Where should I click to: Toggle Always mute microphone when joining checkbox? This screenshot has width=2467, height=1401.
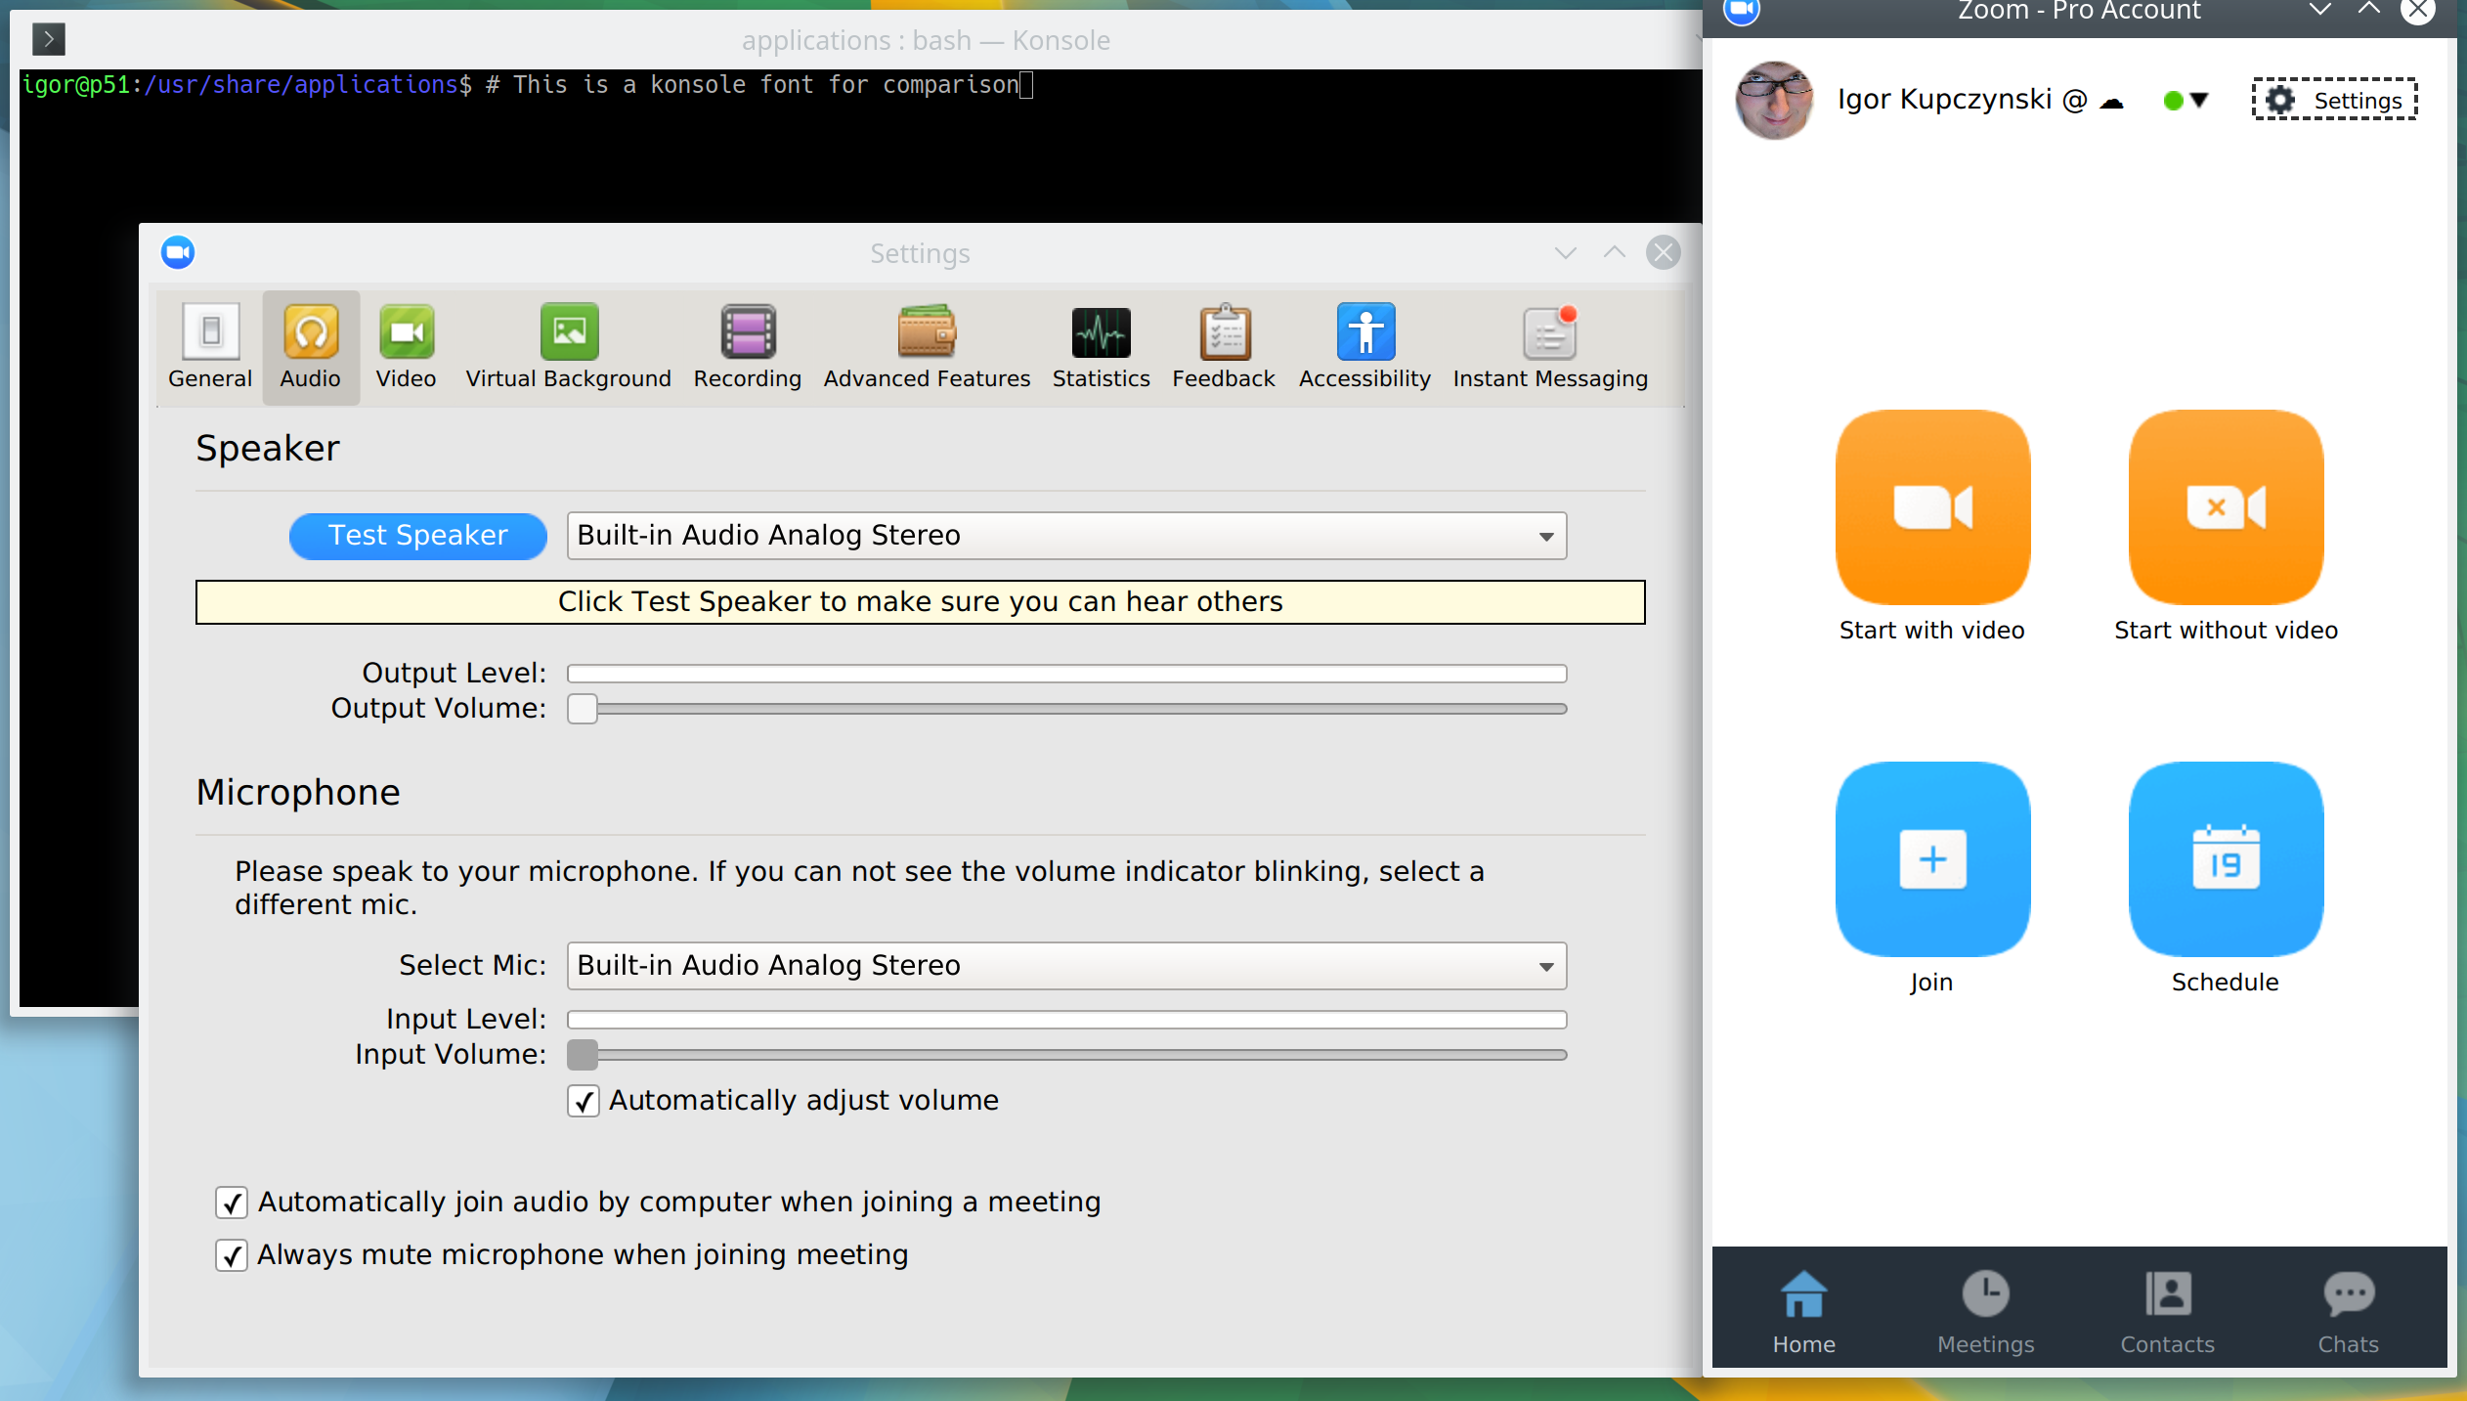coord(232,1255)
